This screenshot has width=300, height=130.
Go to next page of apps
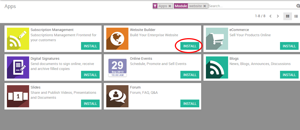click(278, 16)
